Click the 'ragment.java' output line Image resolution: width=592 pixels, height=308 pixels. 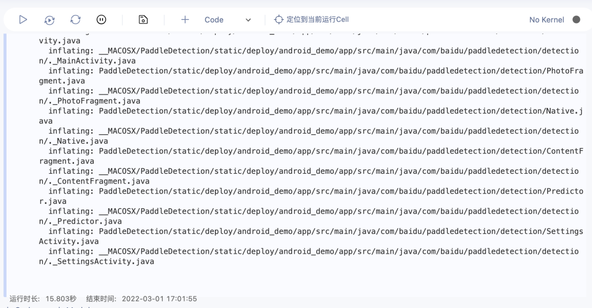tap(66, 161)
